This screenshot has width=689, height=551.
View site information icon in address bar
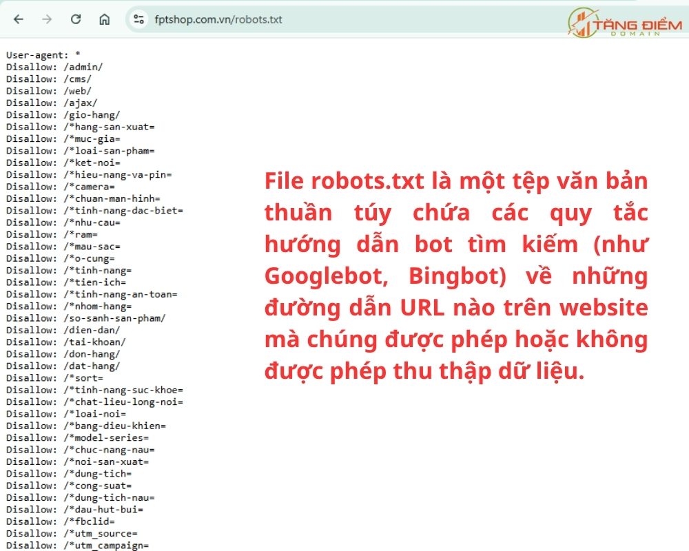tap(139, 19)
